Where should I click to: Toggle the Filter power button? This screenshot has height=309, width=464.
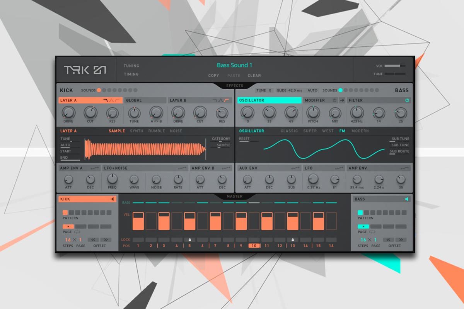point(407,100)
